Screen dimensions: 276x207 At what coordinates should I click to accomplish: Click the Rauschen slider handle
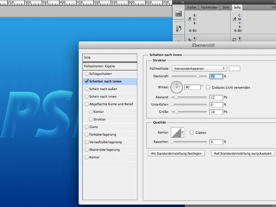point(172,142)
